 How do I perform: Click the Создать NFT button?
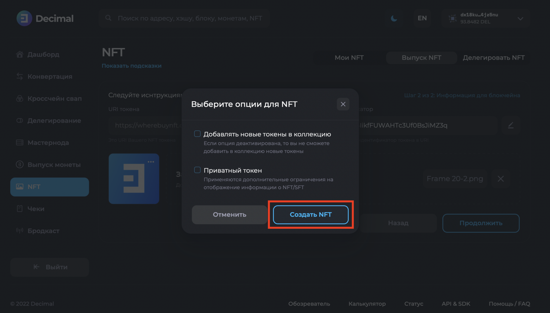[x=311, y=215]
